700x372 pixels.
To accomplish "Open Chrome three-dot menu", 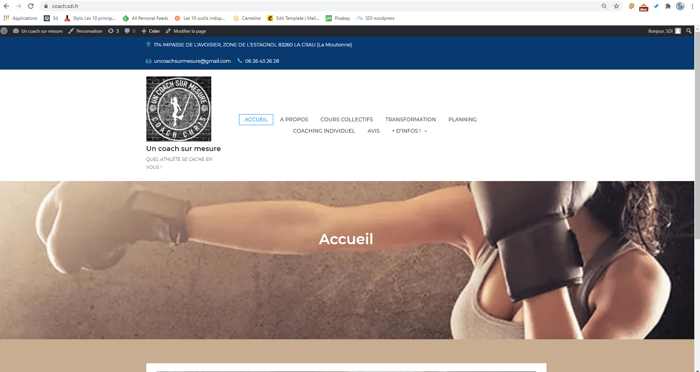I will [x=692, y=6].
